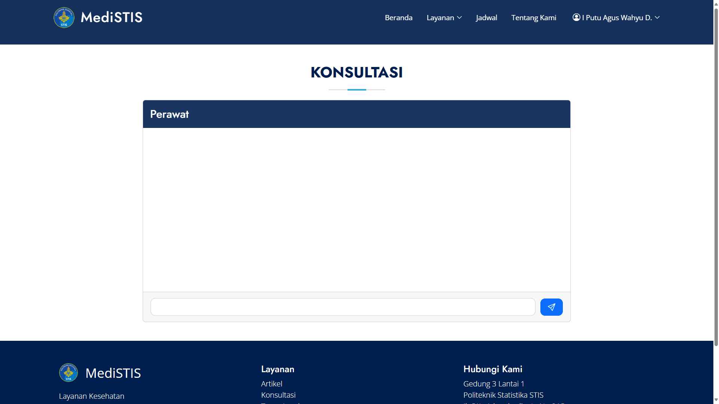This screenshot has height=404, width=719.
Task: Click the chevron arrow beside Layanan
Action: tap(459, 18)
